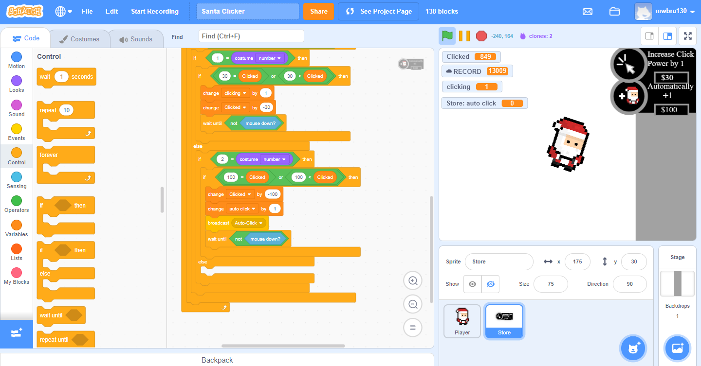Select the Looks block category
Image resolution: width=701 pixels, height=366 pixels.
pyautogui.click(x=17, y=85)
